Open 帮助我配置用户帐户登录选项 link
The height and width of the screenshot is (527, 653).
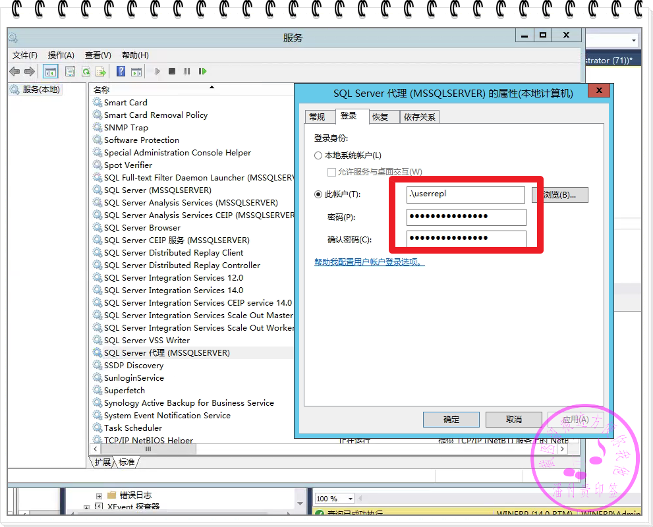pyautogui.click(x=370, y=262)
